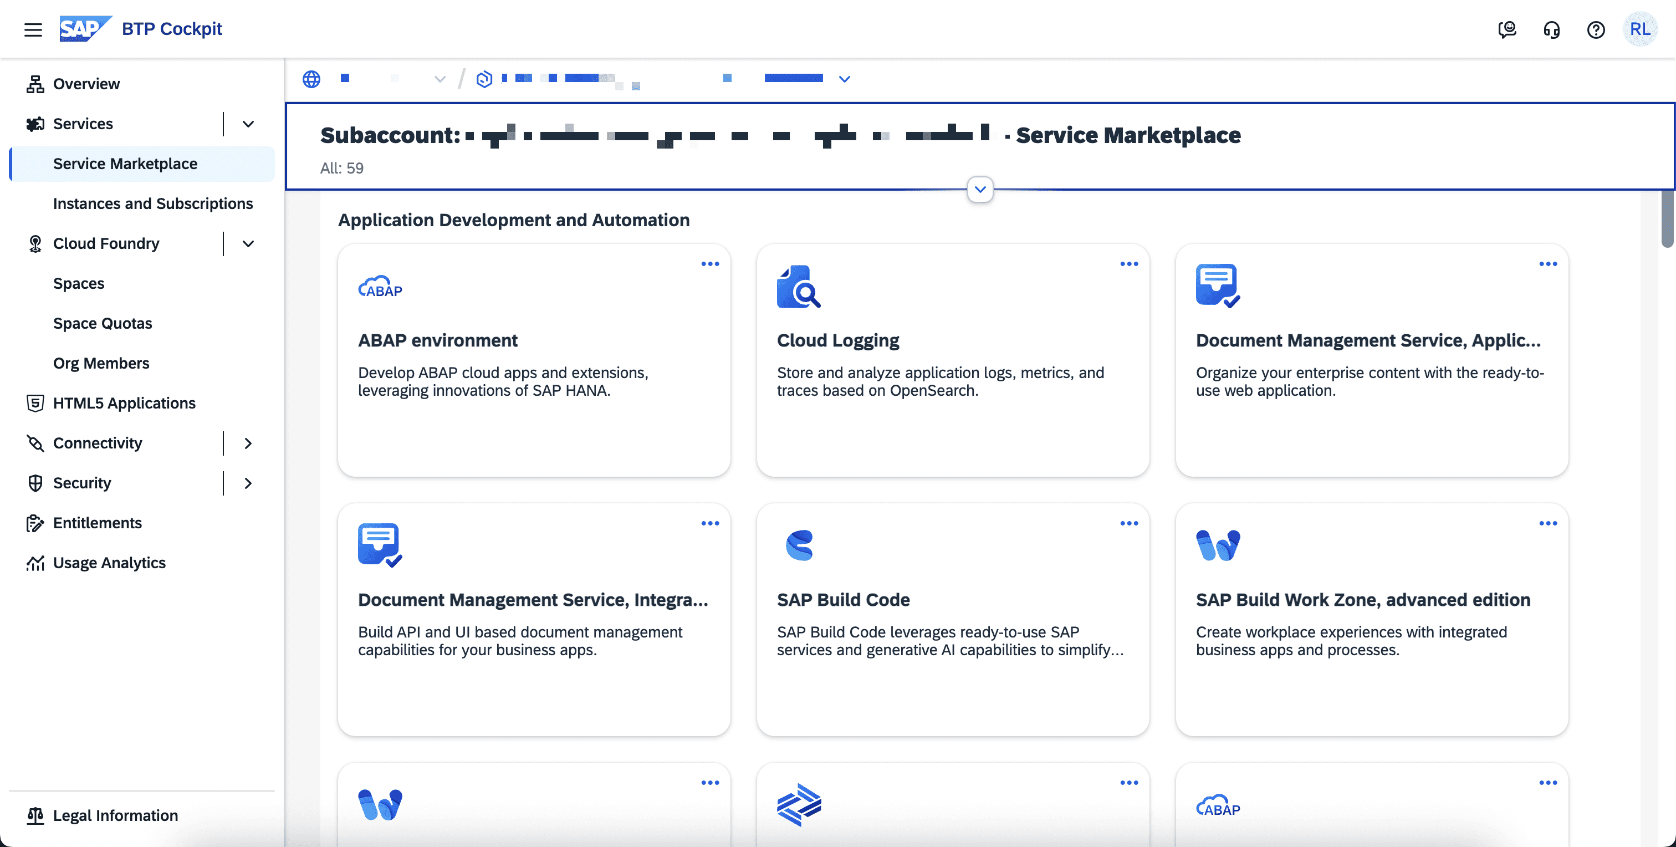Go to Org Members
This screenshot has width=1676, height=847.
(x=101, y=363)
